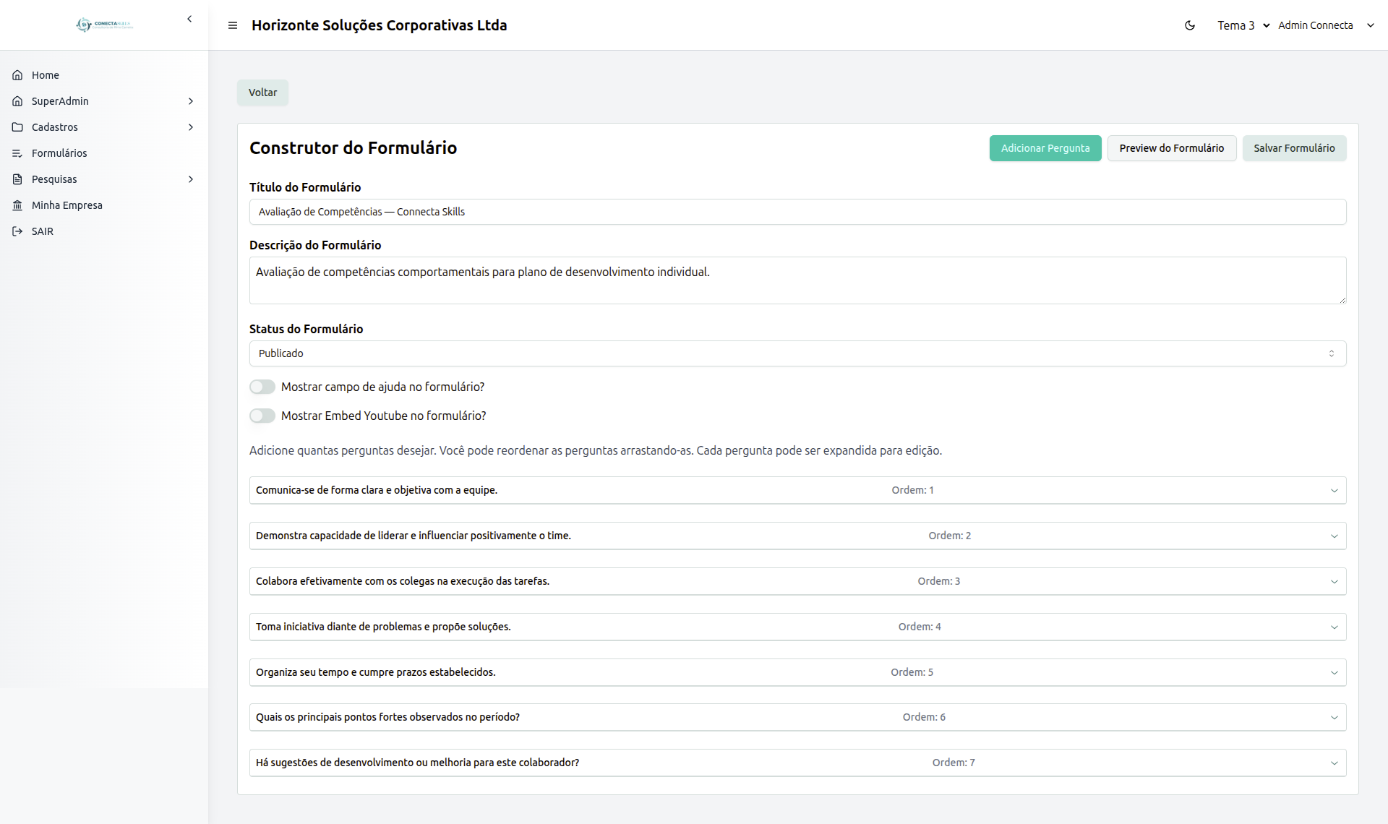Toggle dark mode moon icon
Screen dimensions: 1388x824
pos(1190,25)
